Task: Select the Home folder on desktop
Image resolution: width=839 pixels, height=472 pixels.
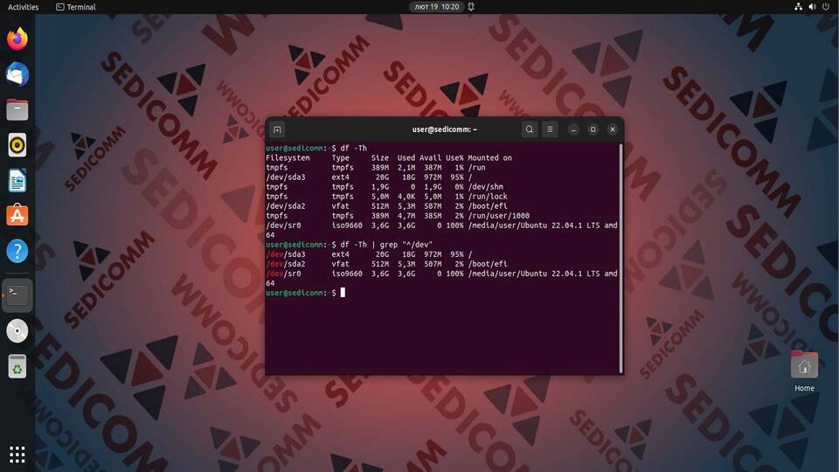Action: pyautogui.click(x=804, y=367)
